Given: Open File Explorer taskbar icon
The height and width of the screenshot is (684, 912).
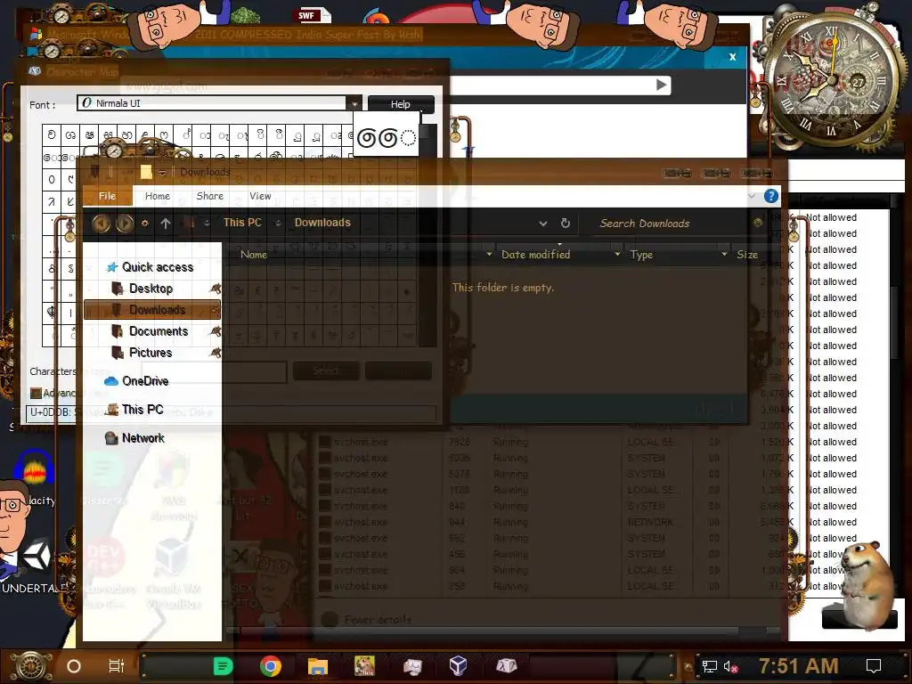Looking at the screenshot, I should tap(318, 666).
